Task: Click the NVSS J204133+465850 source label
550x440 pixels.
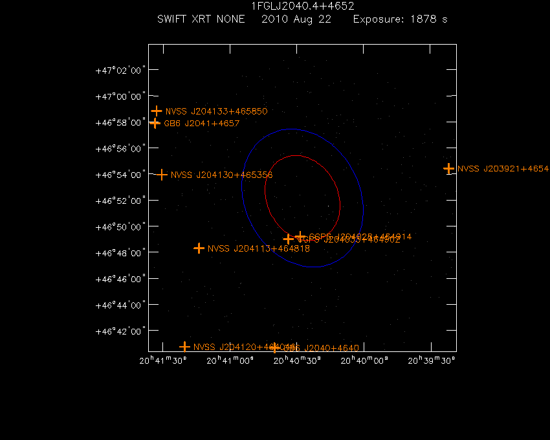Action: coord(216,111)
